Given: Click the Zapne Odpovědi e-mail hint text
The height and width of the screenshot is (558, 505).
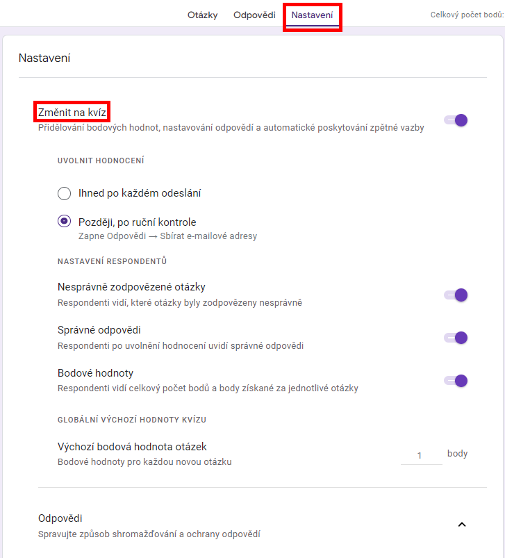Looking at the screenshot, I should pos(167,236).
